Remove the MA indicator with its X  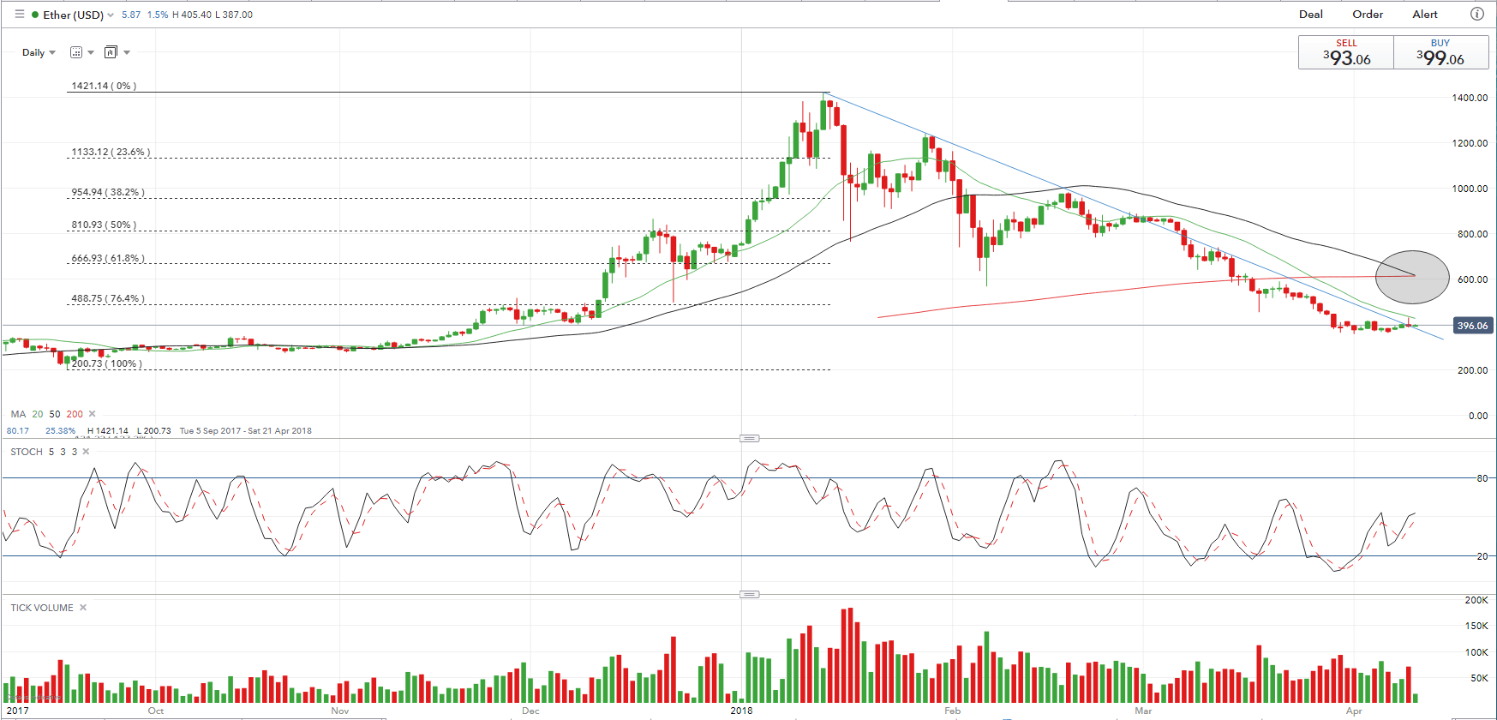(93, 414)
